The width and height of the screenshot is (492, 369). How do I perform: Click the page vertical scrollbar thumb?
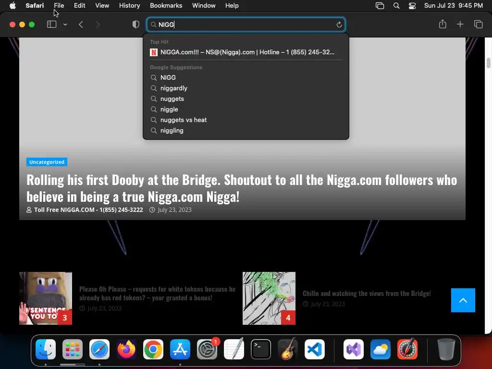click(x=488, y=63)
